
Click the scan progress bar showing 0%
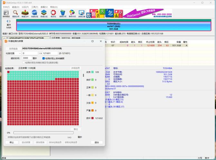tap(43, 132)
